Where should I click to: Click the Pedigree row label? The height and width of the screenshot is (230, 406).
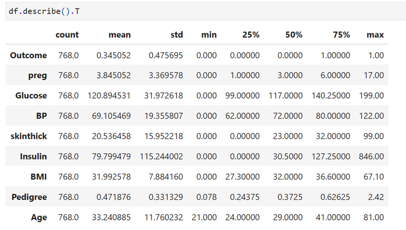29,197
